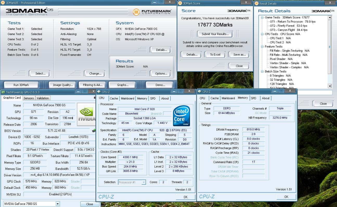Viewport: 337px width, 207px height.
Task: Click the Result Details scrollbar thumb
Action: [x=330, y=47]
